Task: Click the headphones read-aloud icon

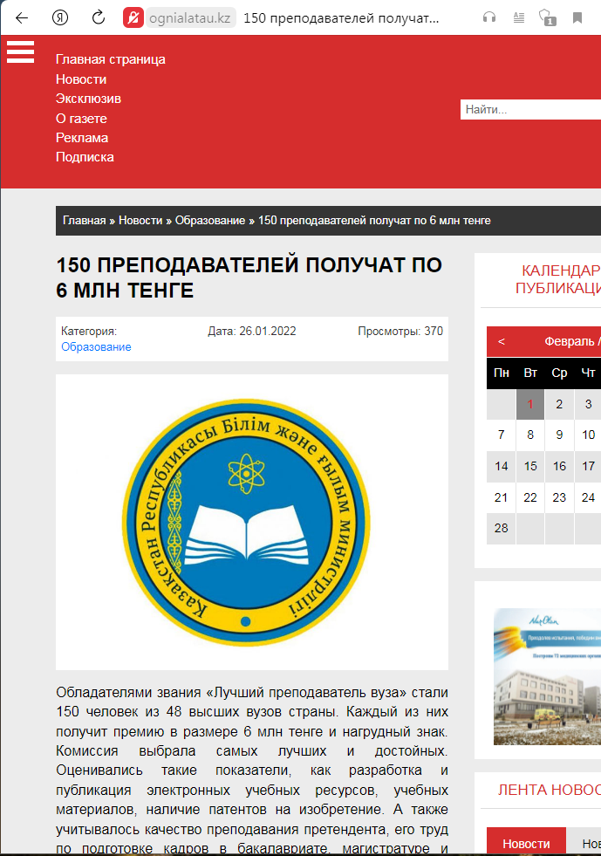Action: pyautogui.click(x=489, y=17)
